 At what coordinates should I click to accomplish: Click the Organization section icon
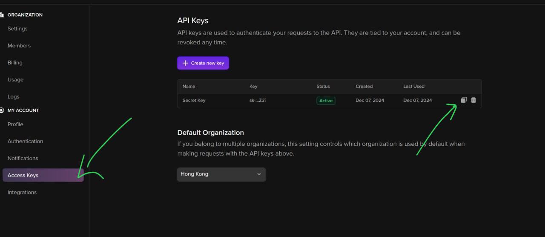(x=2, y=15)
